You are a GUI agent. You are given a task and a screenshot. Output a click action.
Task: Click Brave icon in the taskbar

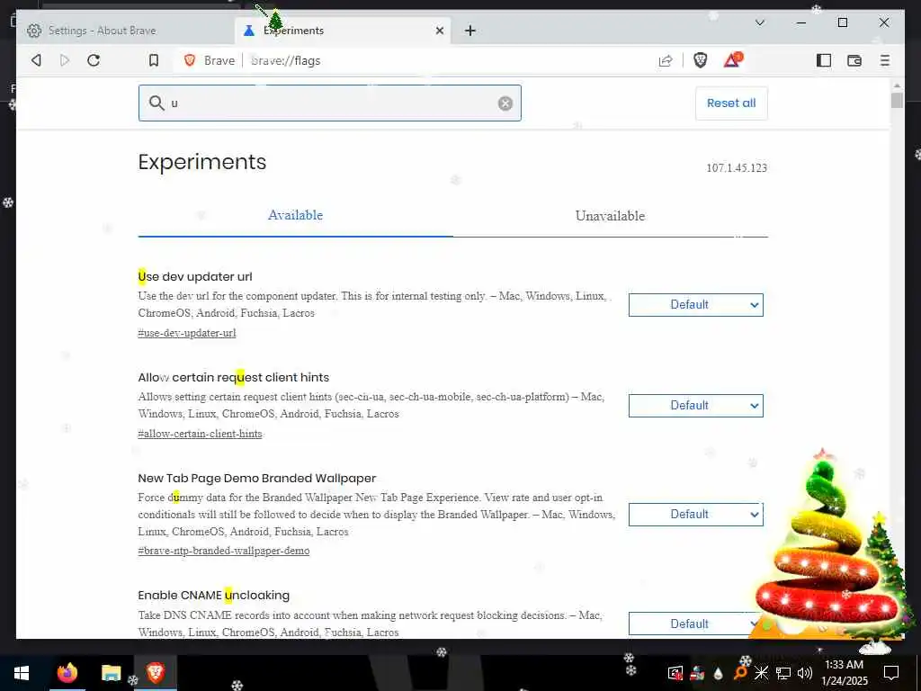click(155, 672)
